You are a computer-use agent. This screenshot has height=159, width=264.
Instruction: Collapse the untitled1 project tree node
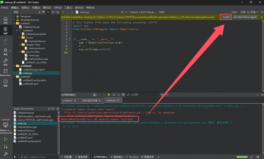tap(15, 23)
